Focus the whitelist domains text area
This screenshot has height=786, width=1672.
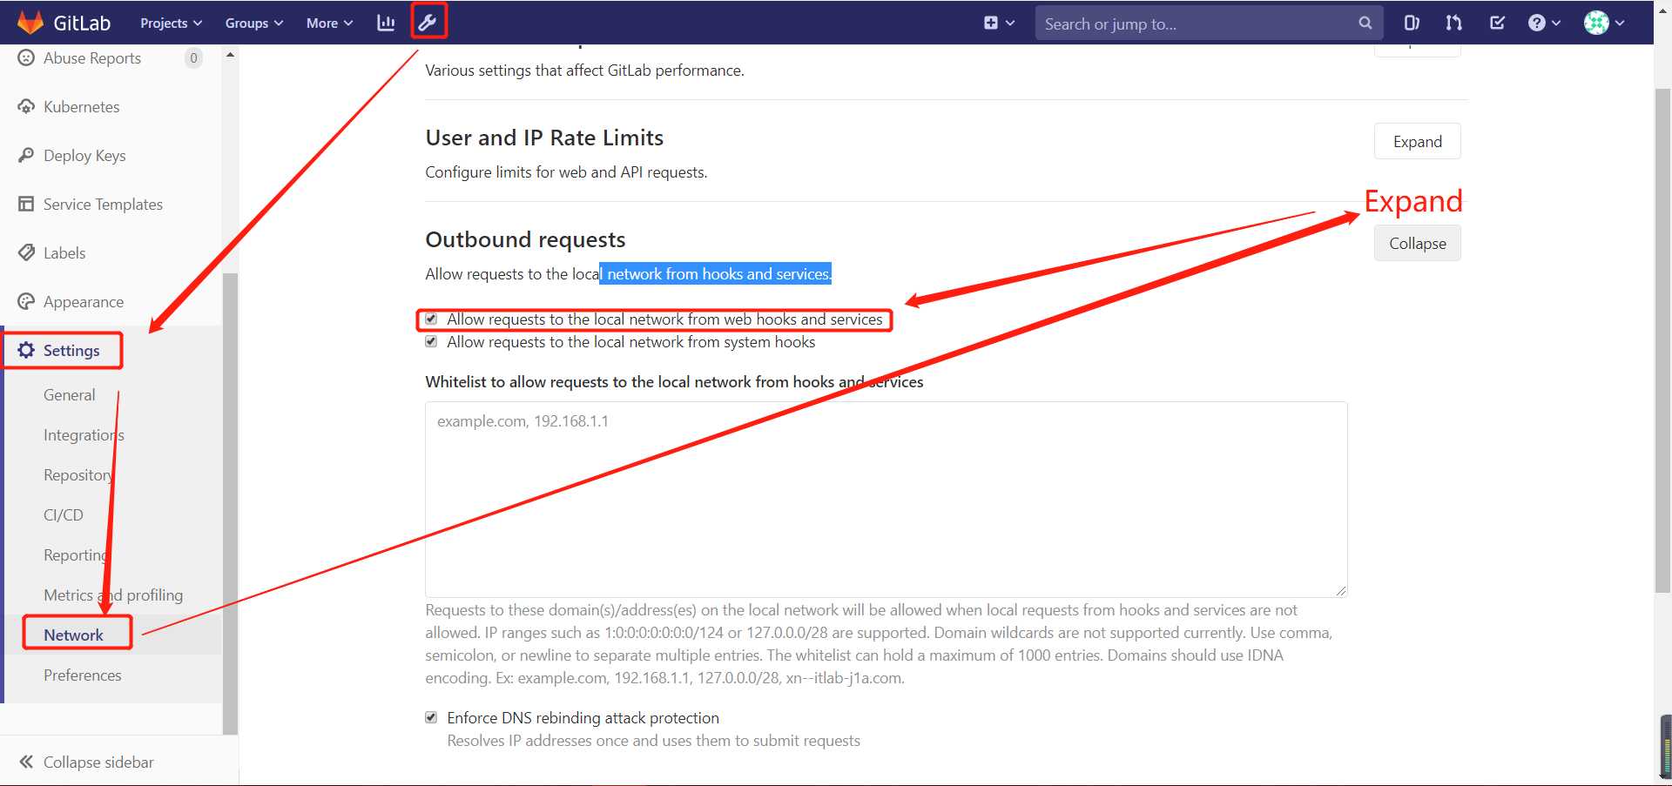[886, 499]
